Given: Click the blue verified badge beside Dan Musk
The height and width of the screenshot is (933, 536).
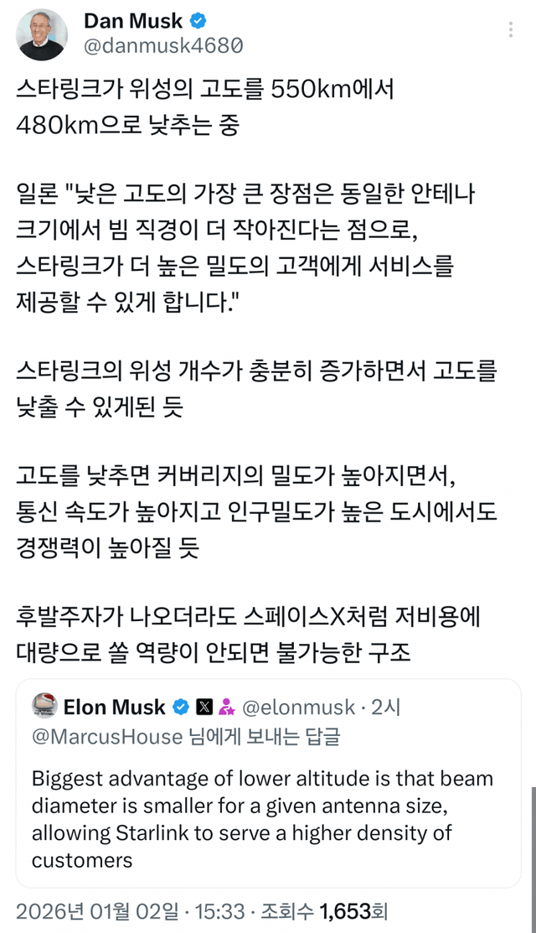Looking at the screenshot, I should pyautogui.click(x=199, y=21).
